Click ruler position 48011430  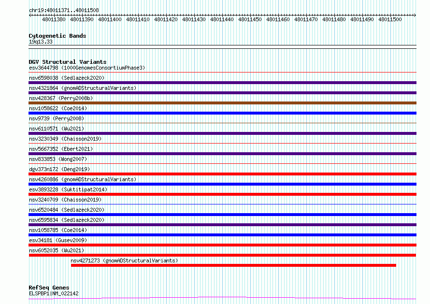coord(194,19)
